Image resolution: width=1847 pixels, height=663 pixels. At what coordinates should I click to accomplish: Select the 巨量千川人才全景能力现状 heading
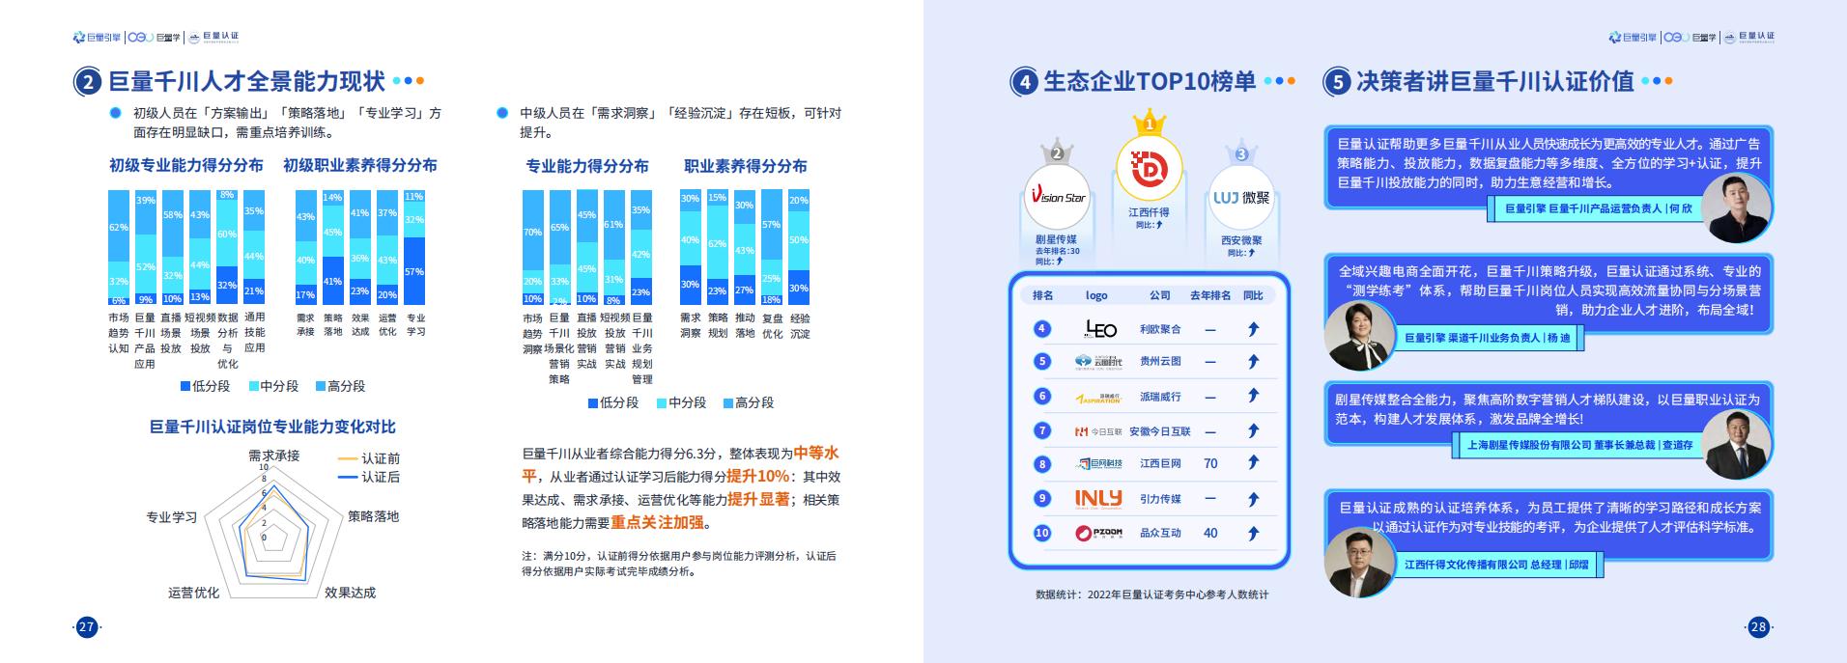246,82
